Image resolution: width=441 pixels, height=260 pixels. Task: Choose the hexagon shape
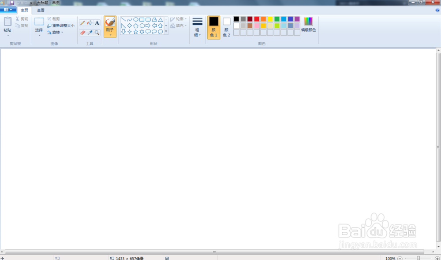[x=142, y=26]
